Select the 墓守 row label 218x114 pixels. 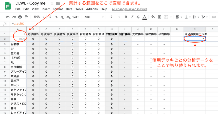tap(18, 108)
